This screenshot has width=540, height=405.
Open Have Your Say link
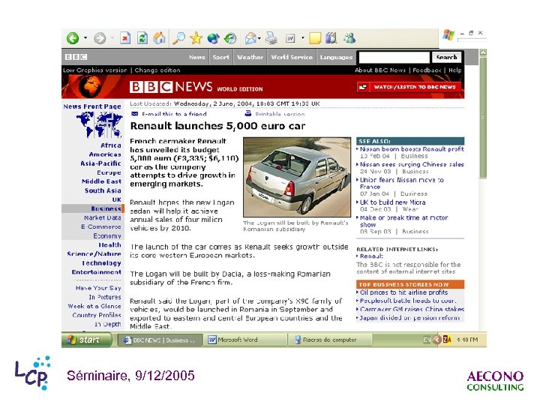pyautogui.click(x=98, y=288)
